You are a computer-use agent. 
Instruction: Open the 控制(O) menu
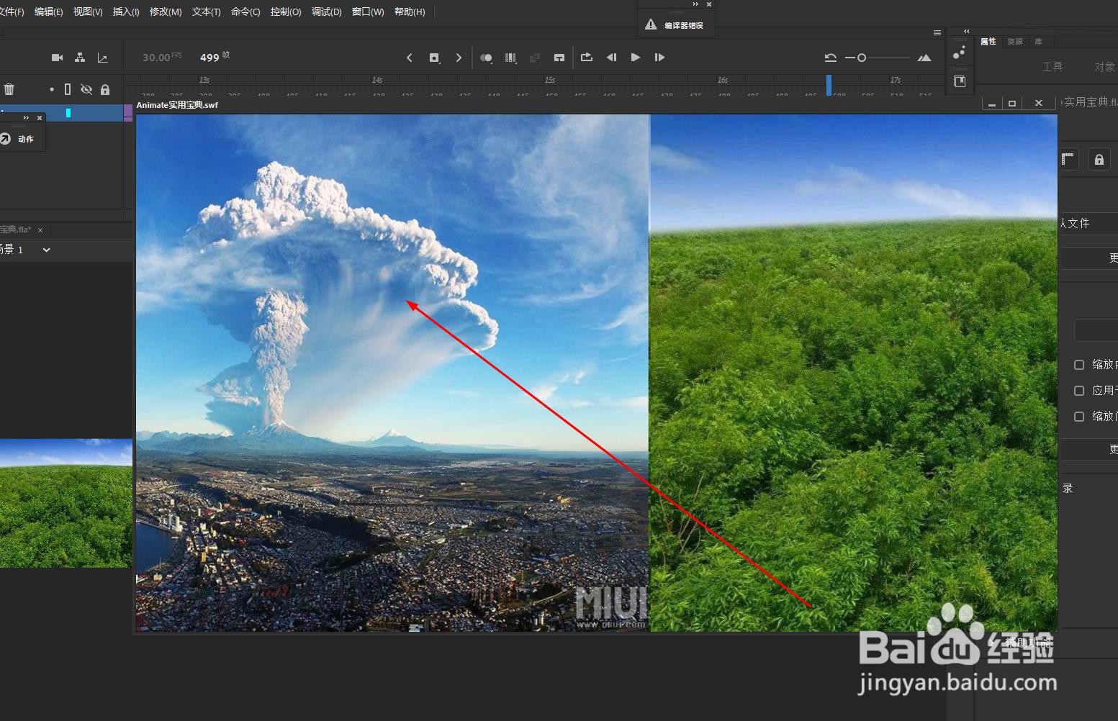click(x=286, y=12)
